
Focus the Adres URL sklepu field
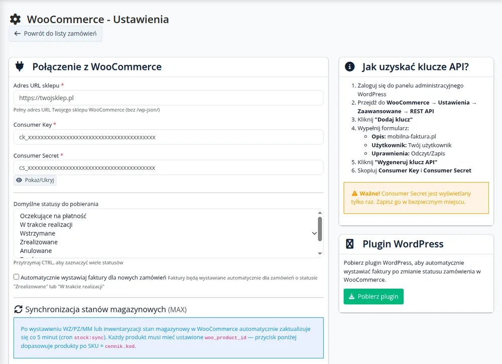click(168, 98)
